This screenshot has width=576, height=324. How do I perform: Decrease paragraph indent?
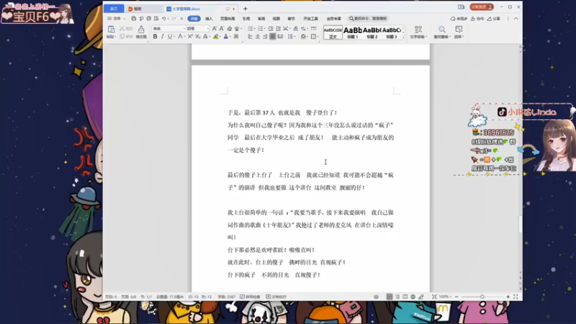pos(271,29)
